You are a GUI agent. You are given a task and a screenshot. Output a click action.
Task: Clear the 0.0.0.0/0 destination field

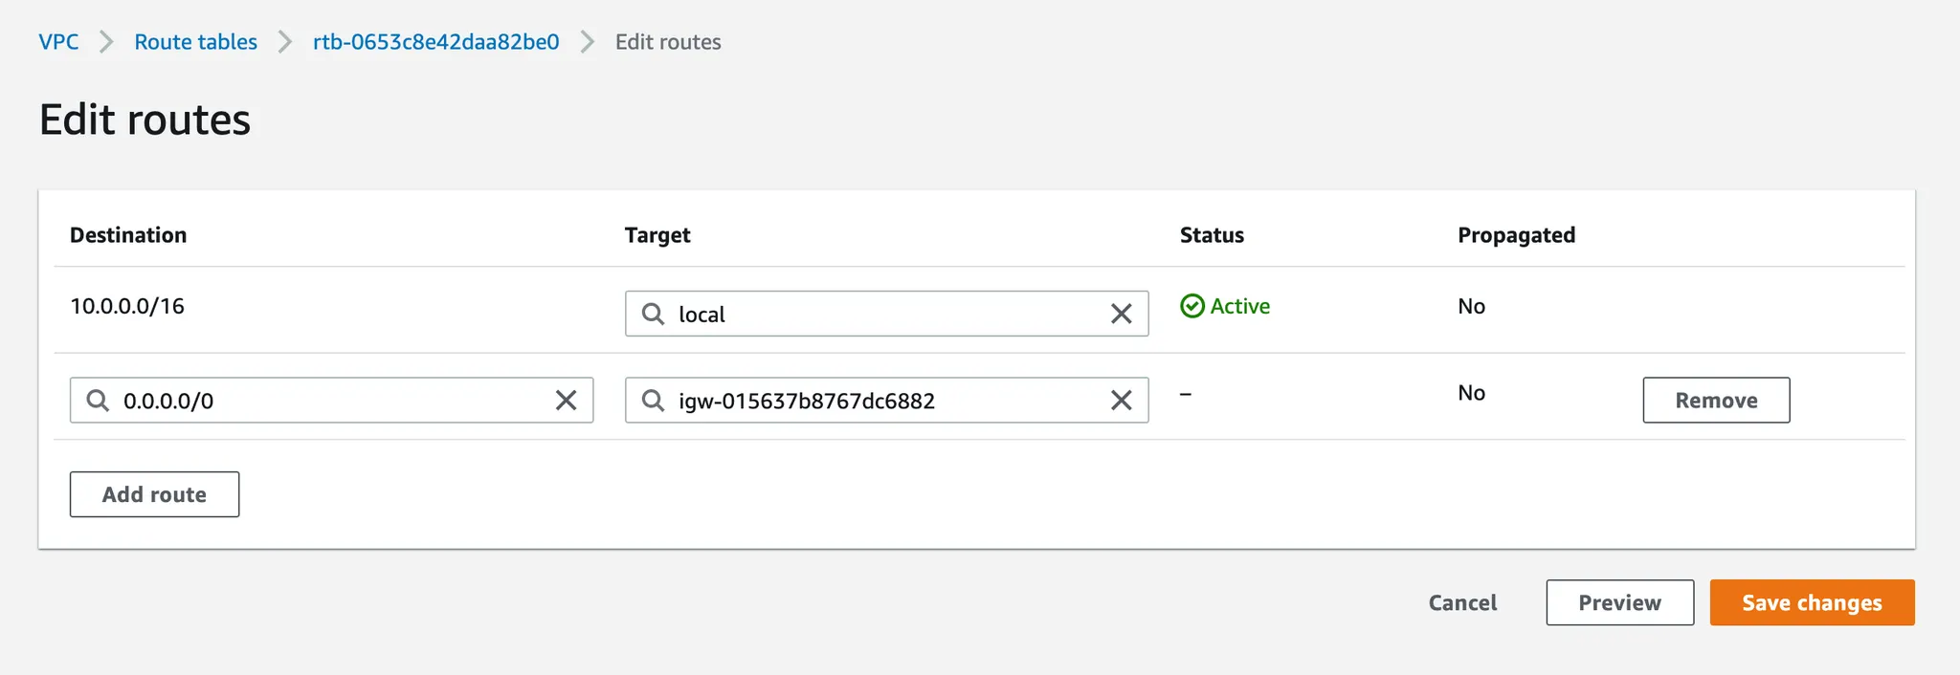click(566, 401)
